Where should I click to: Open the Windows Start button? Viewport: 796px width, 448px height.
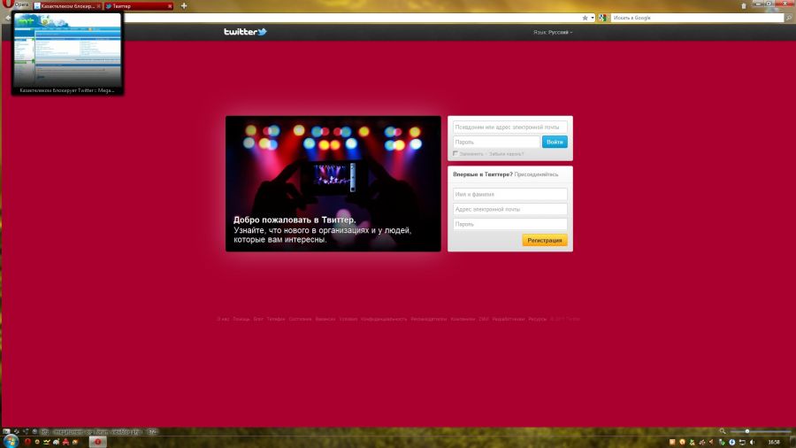(10, 442)
